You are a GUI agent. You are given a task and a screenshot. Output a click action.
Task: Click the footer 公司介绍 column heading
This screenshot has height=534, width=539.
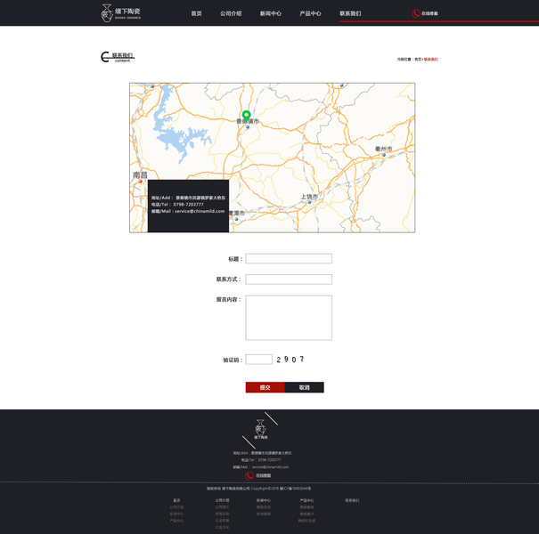223,500
